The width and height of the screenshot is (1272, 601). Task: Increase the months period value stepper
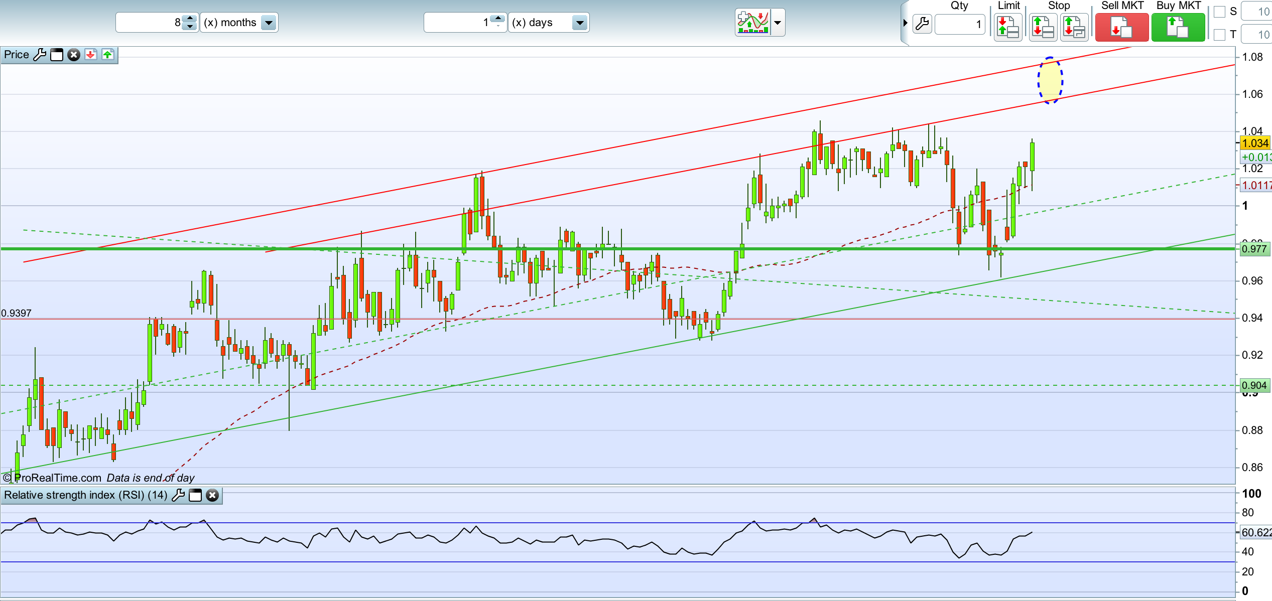coord(190,19)
